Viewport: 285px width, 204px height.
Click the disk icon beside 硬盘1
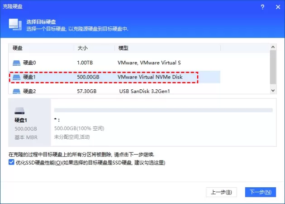coord(16,77)
